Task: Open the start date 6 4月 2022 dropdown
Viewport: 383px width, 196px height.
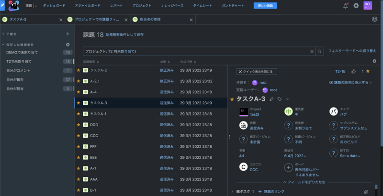Action: (295, 156)
